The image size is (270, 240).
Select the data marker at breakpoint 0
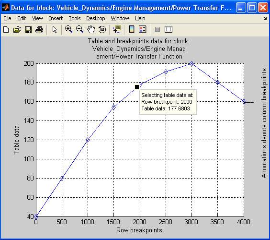pos(36,216)
